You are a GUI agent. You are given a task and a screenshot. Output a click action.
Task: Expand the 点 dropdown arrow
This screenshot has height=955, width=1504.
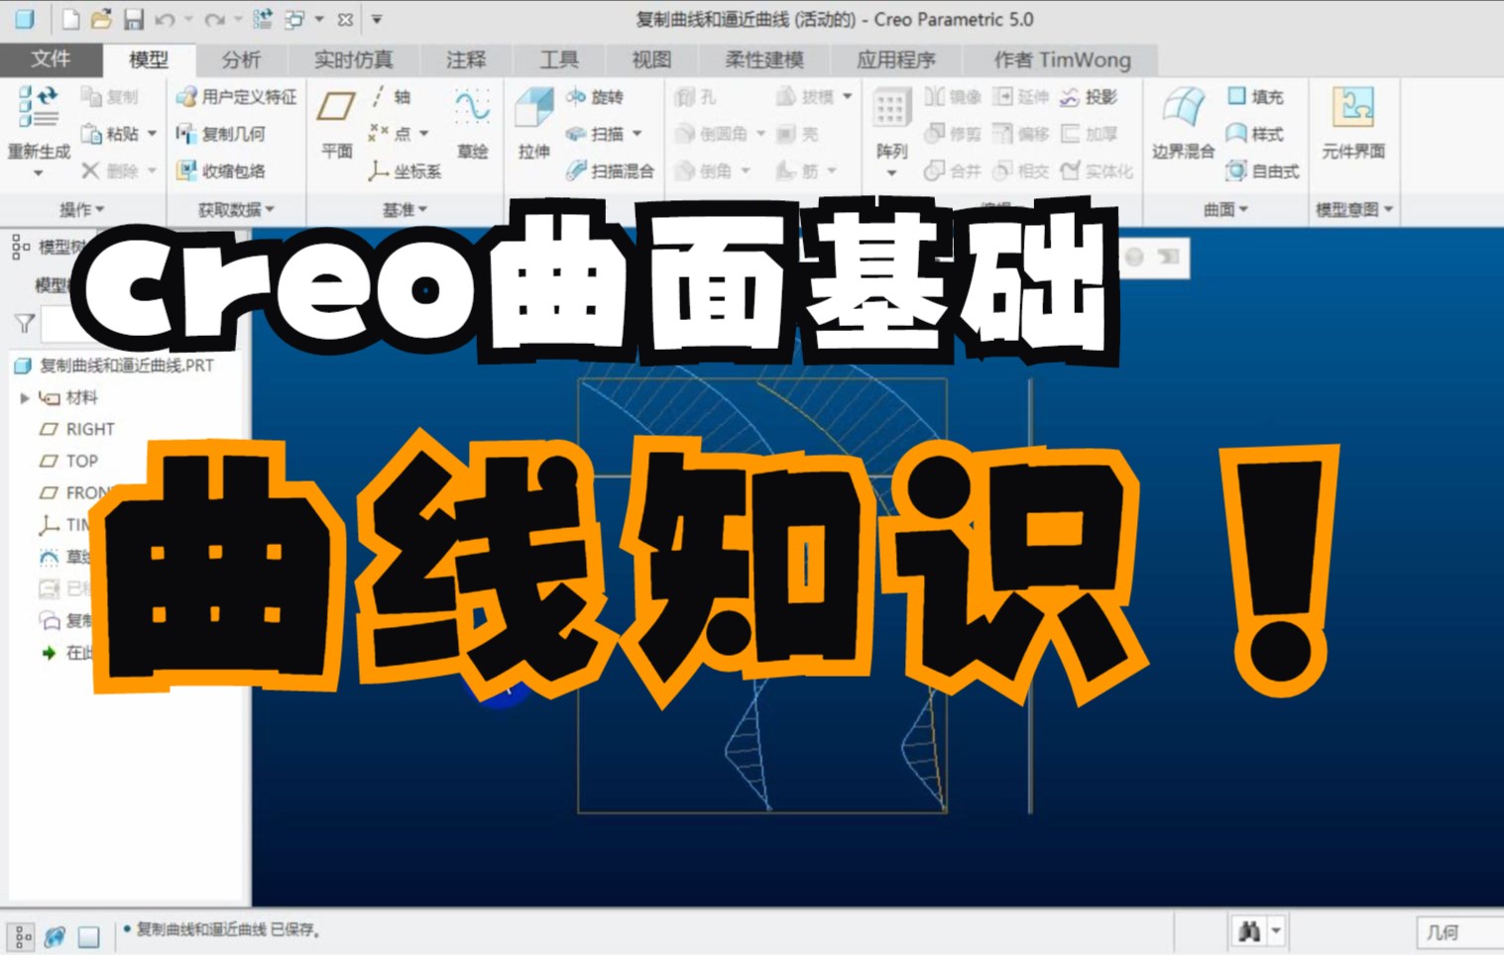point(424,134)
